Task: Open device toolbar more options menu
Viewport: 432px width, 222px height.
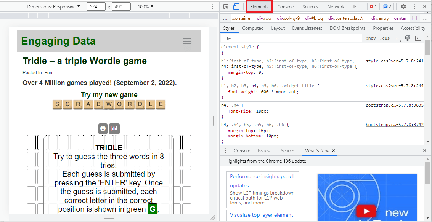Action: tap(212, 6)
